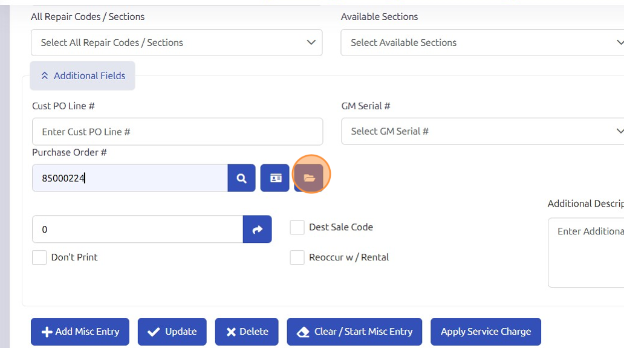This screenshot has width=624, height=348.
Task: Check the Dest Sale Code box
Action: point(297,227)
